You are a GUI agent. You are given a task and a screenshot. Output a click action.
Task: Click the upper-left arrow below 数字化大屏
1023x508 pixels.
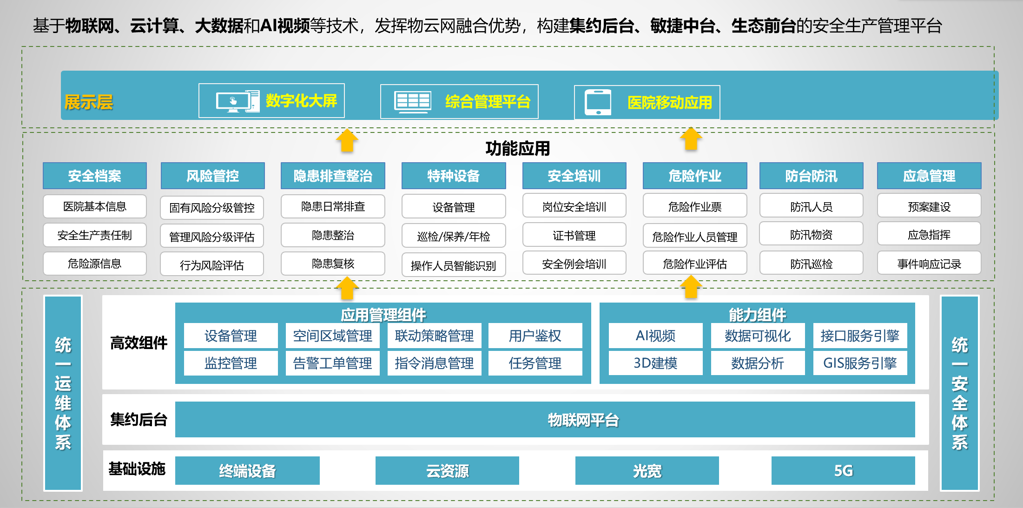pos(347,141)
